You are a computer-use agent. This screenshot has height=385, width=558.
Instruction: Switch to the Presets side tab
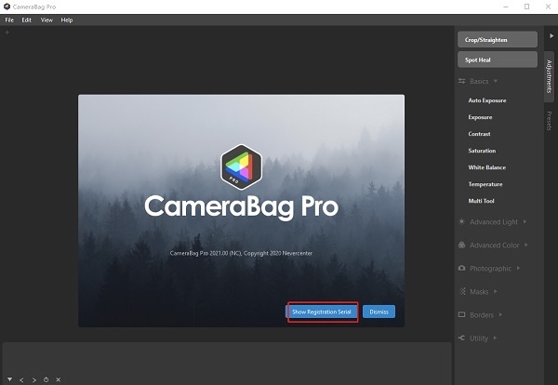point(549,121)
